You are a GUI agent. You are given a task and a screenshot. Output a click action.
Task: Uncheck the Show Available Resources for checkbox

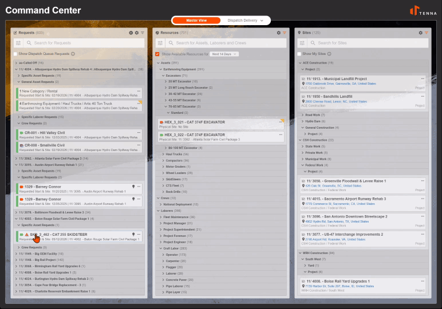[x=157, y=54]
